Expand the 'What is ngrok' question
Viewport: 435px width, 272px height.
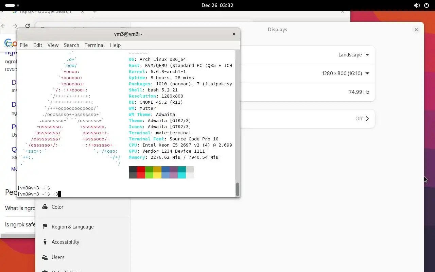point(20,208)
